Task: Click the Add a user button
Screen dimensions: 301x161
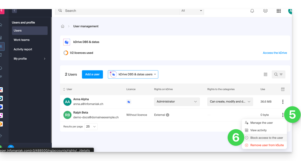Action: [92, 74]
